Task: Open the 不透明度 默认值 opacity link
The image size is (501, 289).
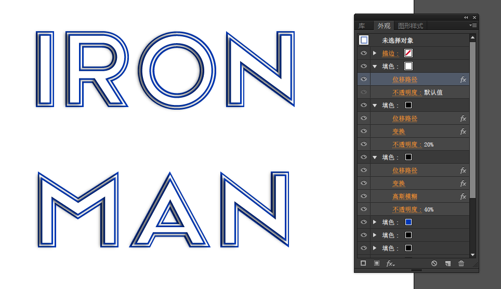Action: point(407,93)
